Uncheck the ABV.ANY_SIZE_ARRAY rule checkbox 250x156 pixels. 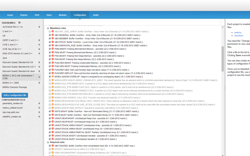click(49, 31)
